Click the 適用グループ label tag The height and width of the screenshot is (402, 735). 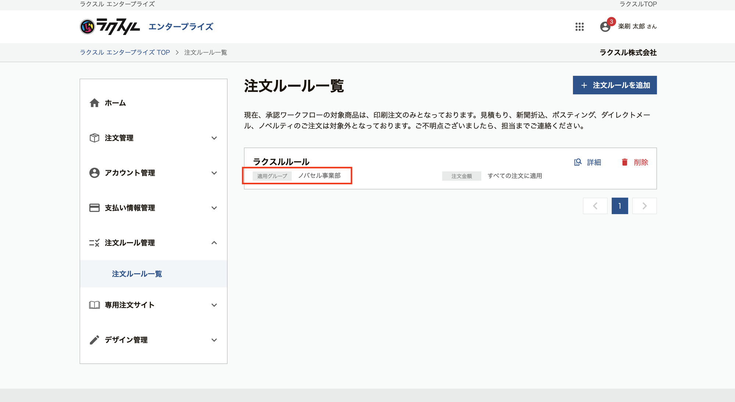click(x=272, y=176)
